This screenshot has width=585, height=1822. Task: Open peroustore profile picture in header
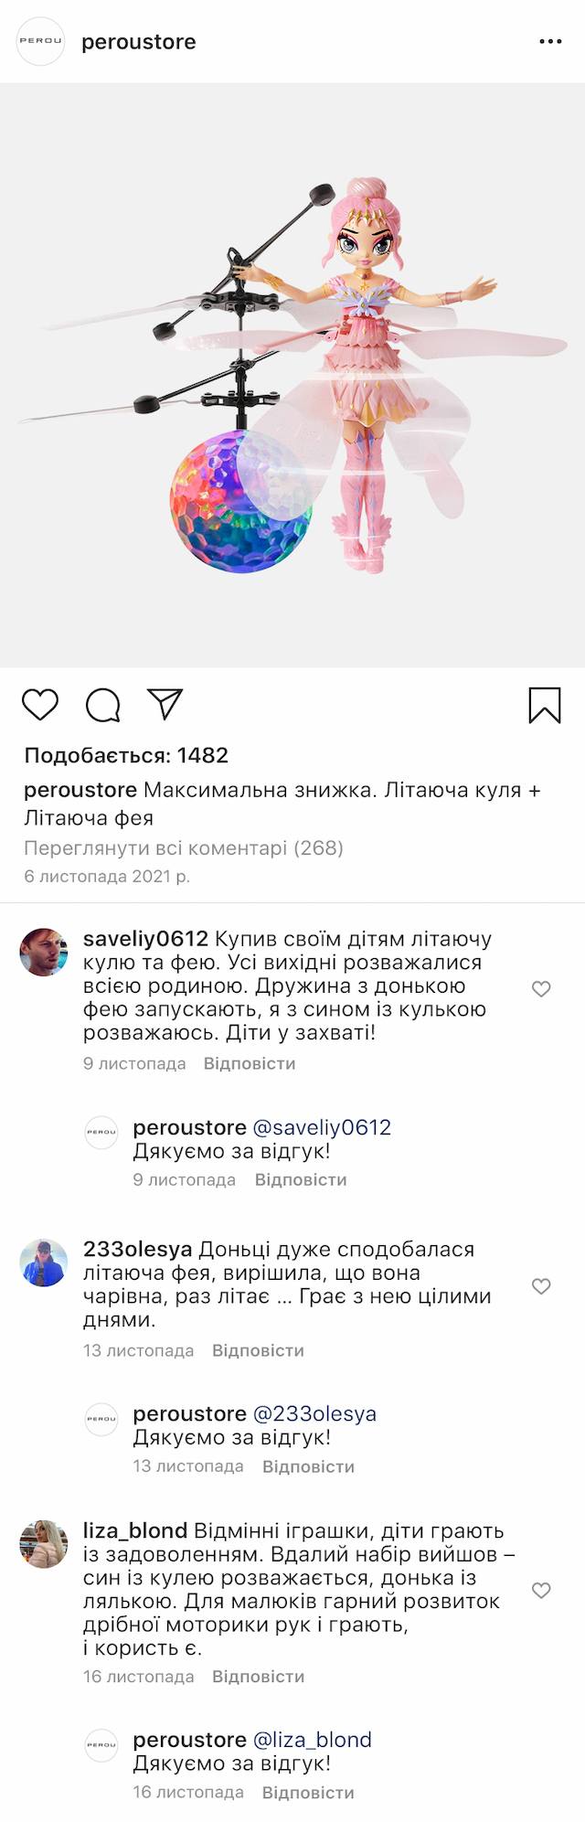(41, 42)
